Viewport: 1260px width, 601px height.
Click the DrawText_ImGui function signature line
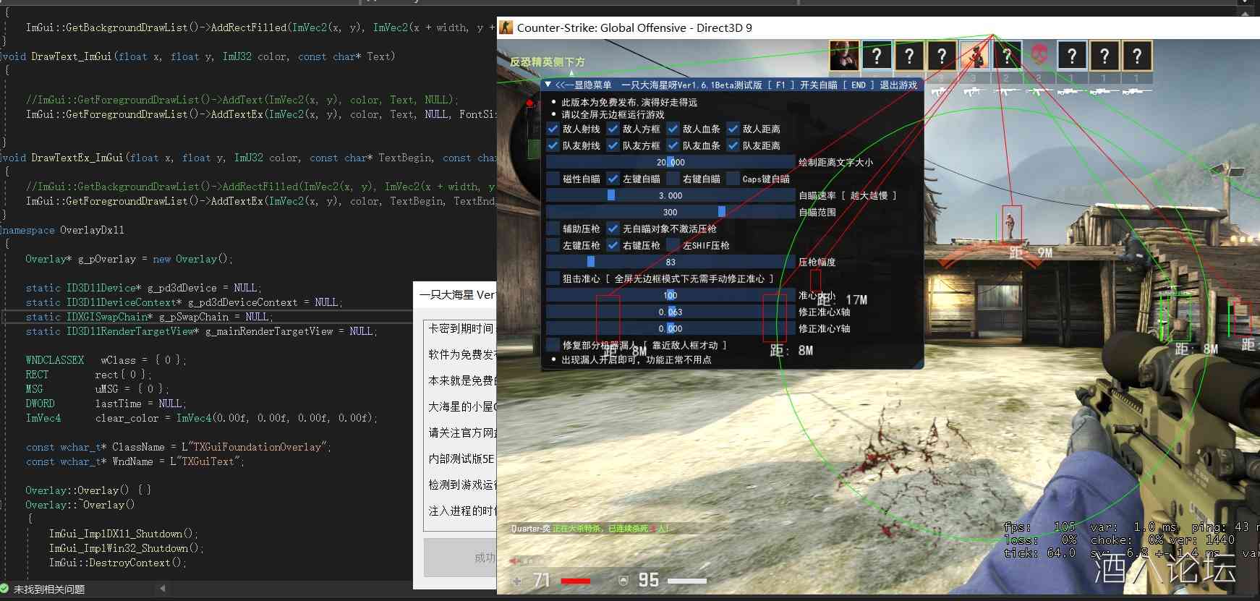pyautogui.click(x=199, y=56)
